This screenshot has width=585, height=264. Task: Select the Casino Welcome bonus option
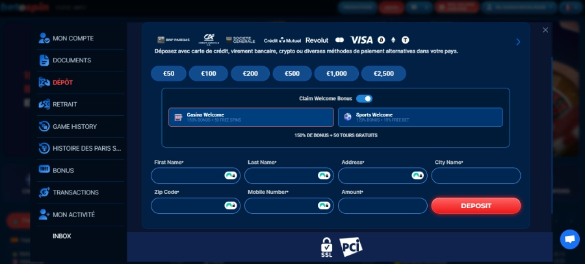(x=251, y=117)
